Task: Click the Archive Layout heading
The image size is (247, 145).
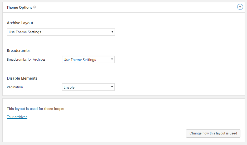Action: [x=20, y=23]
